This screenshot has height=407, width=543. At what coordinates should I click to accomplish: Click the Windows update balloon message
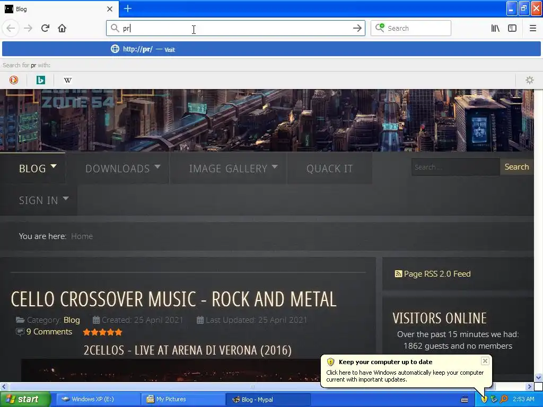pyautogui.click(x=405, y=376)
